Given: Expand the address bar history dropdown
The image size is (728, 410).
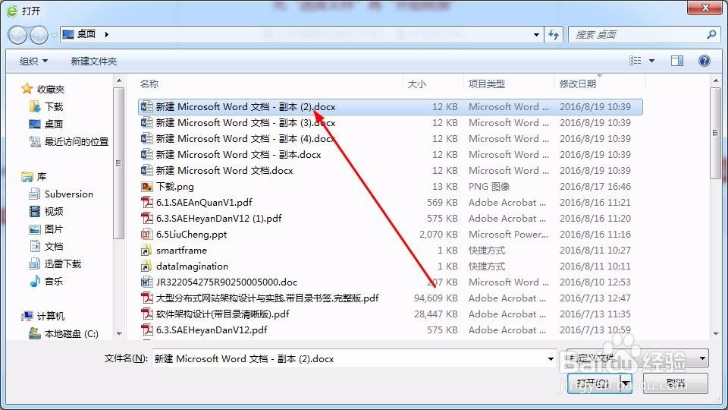Looking at the screenshot, I should (x=536, y=34).
